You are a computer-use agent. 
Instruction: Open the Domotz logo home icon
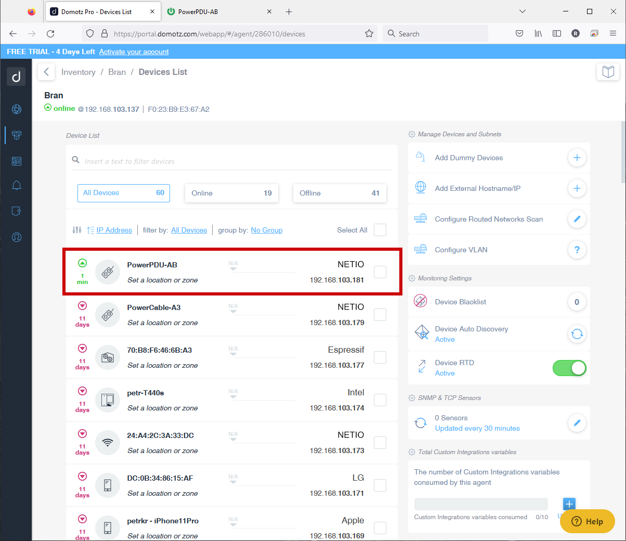[x=16, y=76]
